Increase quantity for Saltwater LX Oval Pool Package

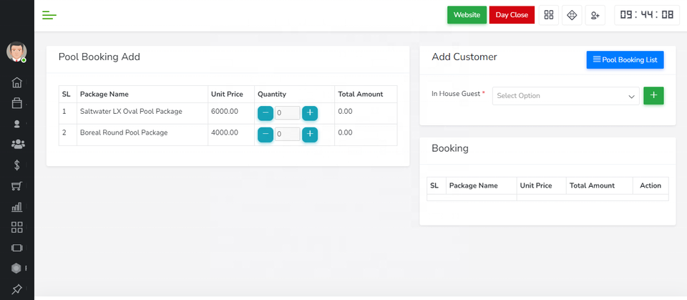[x=309, y=113]
